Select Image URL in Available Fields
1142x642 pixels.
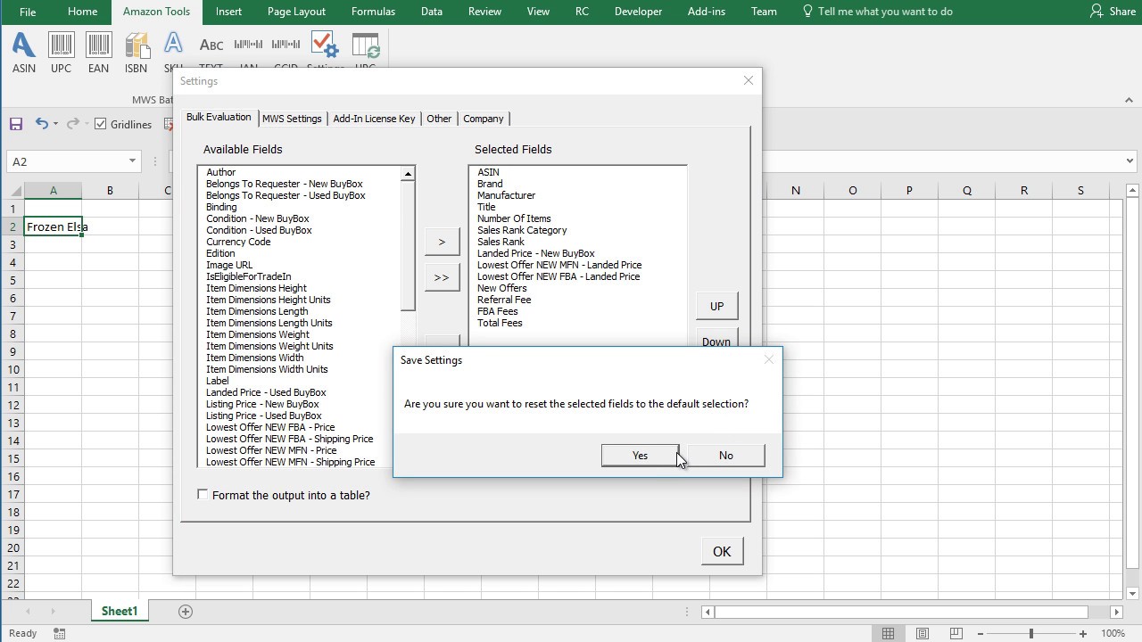229,265
